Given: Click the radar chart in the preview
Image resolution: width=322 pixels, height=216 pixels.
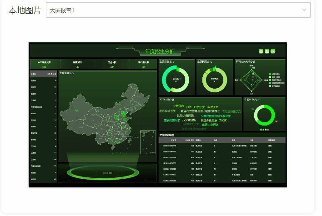Looking at the screenshot, I should (252, 80).
